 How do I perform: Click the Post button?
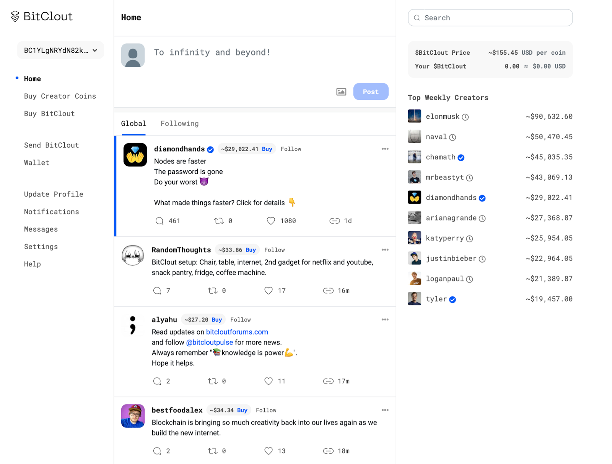(x=371, y=91)
